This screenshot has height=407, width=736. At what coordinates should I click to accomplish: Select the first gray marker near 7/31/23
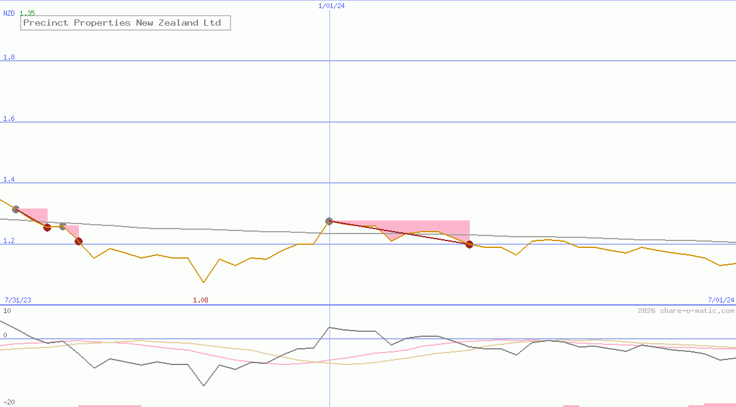click(16, 209)
